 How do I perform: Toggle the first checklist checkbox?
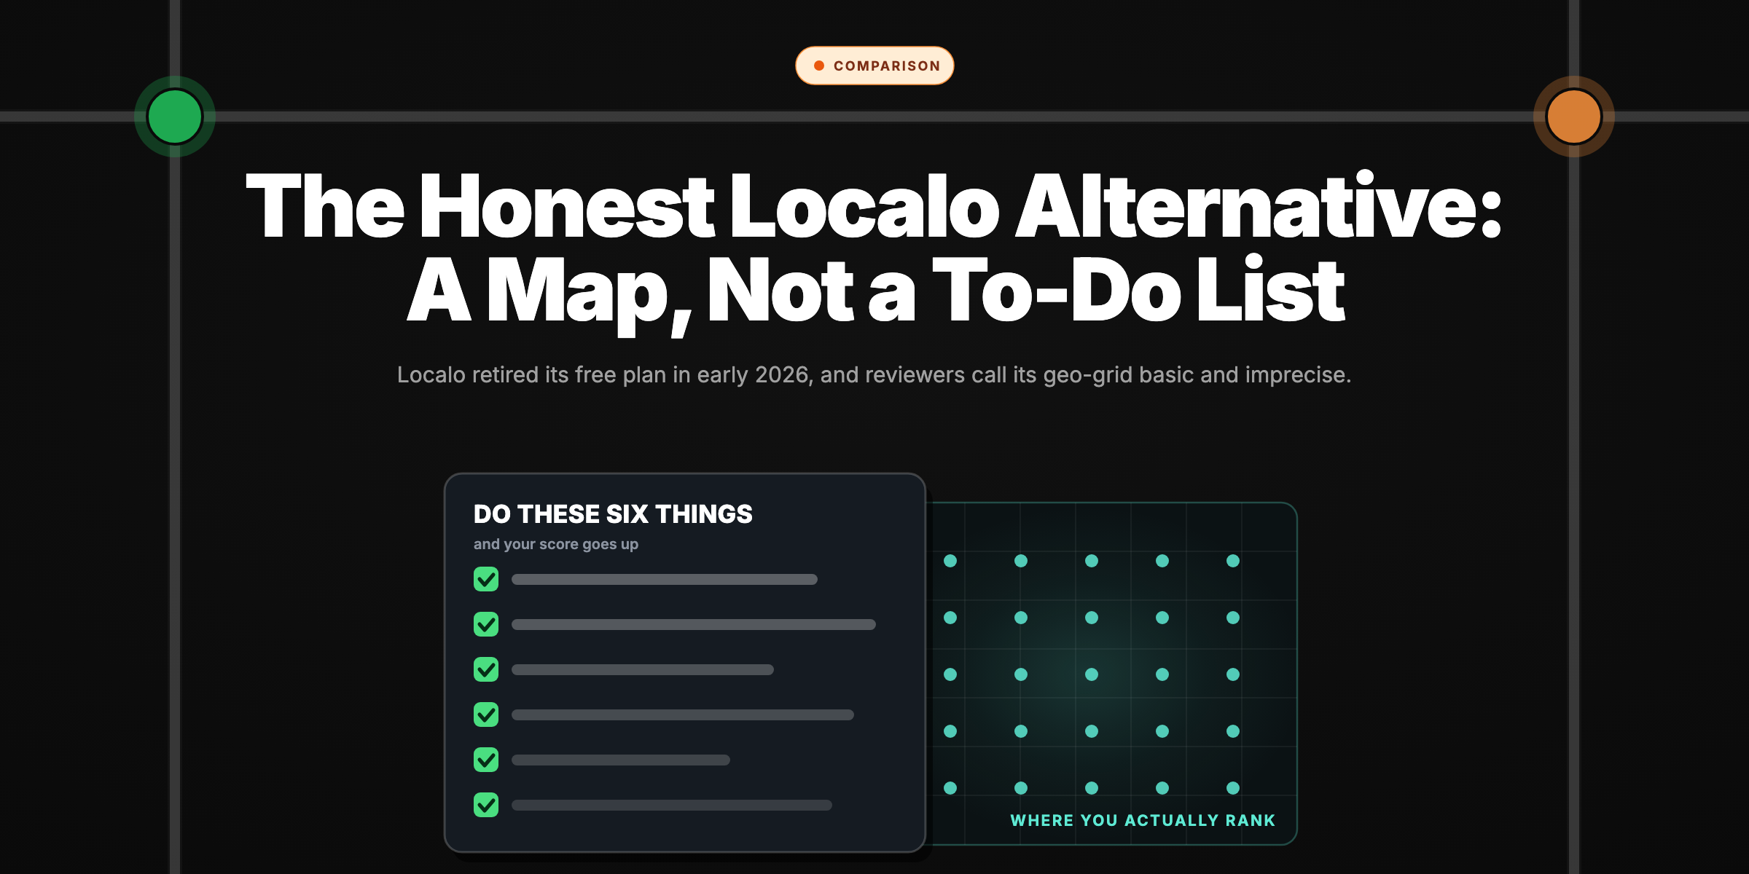[x=486, y=579]
